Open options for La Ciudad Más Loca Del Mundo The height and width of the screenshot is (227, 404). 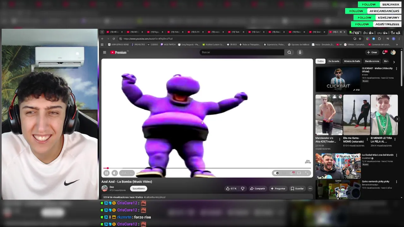point(396,155)
